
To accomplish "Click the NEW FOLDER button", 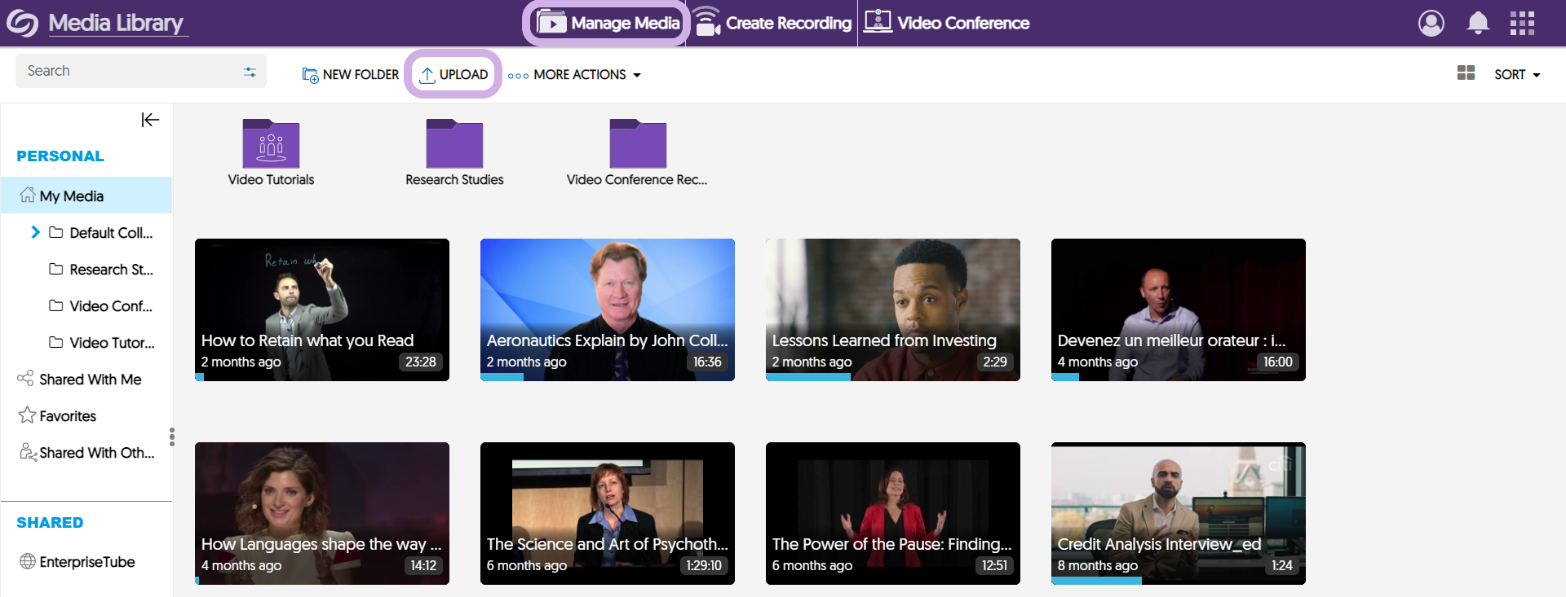I will point(351,74).
